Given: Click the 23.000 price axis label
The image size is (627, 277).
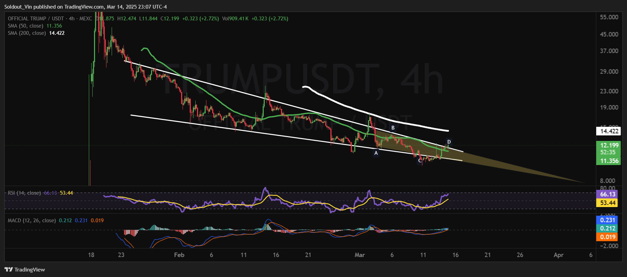Looking at the screenshot, I should [609, 91].
